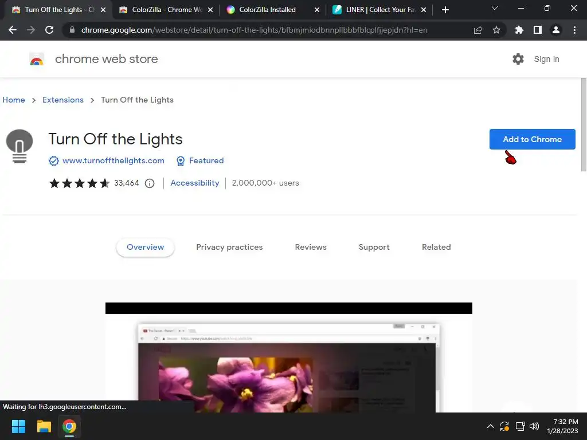Go to Home breadcrumb
Screen dimensions: 587x440
[14, 100]
